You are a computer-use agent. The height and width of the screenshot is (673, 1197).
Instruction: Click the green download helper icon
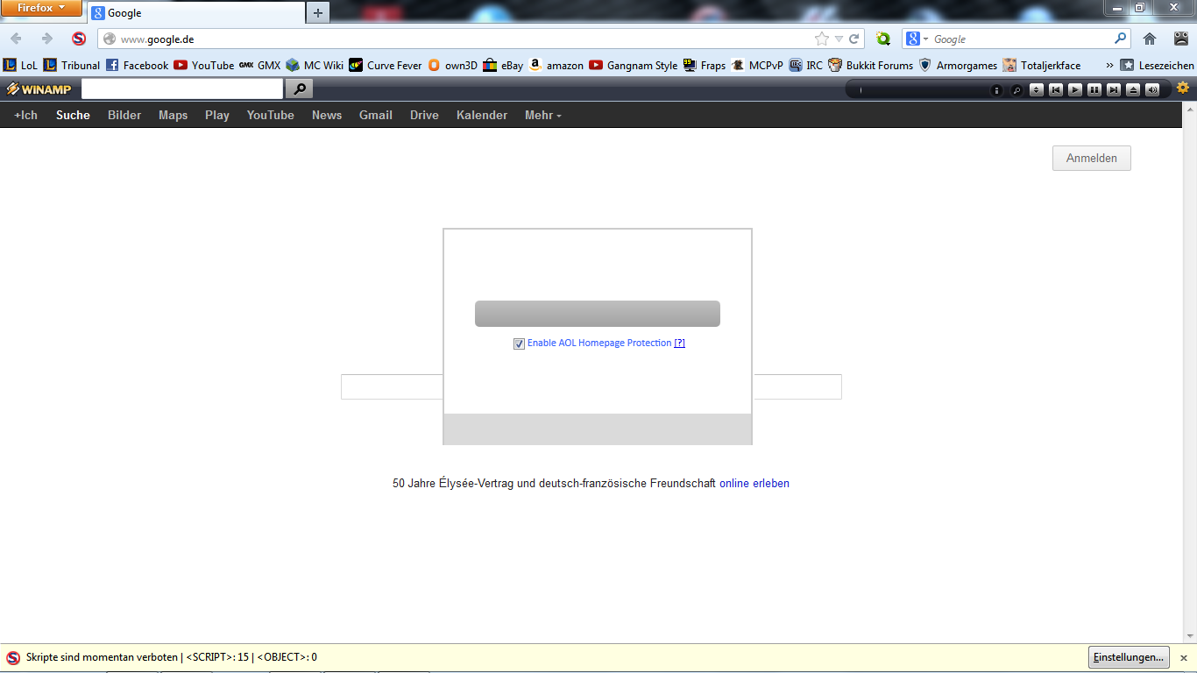tap(883, 39)
